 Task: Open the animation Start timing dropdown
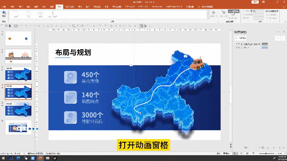point(257,11)
